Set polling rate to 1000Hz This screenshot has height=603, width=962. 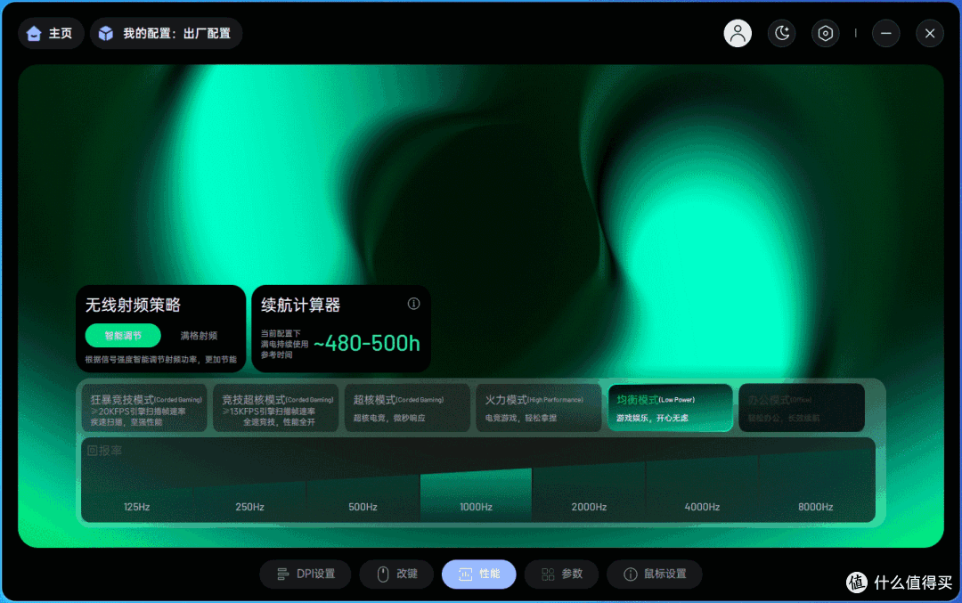click(x=476, y=497)
